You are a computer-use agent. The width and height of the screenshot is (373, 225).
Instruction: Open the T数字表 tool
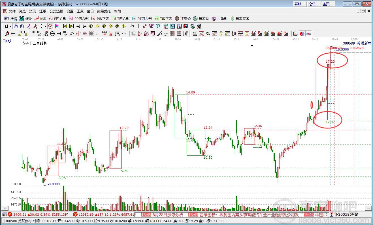(163, 19)
